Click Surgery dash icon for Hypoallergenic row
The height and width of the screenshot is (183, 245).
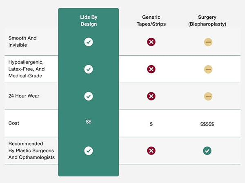point(208,69)
